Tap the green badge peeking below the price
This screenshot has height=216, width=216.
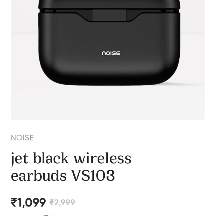(46, 215)
